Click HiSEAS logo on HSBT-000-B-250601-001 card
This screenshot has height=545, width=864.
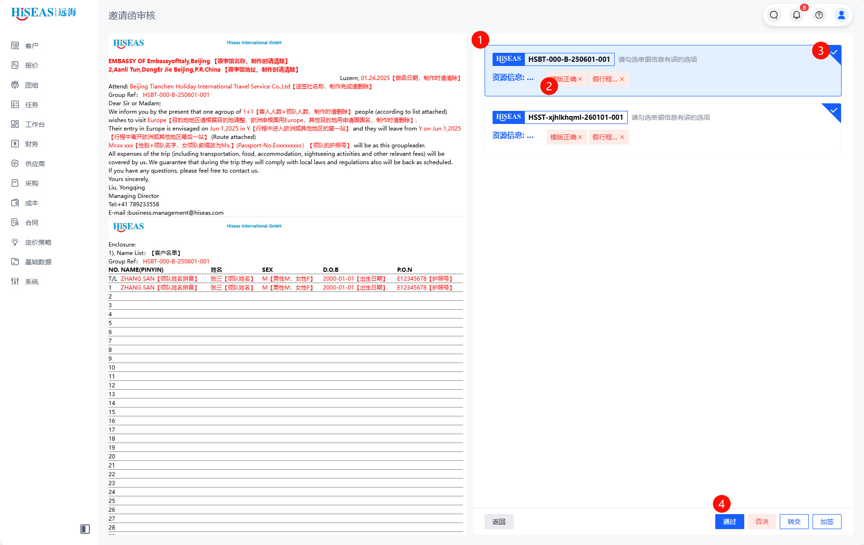(x=508, y=59)
